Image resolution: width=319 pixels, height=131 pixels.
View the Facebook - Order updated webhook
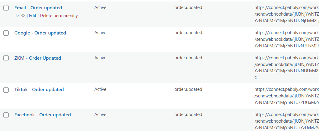42,115
